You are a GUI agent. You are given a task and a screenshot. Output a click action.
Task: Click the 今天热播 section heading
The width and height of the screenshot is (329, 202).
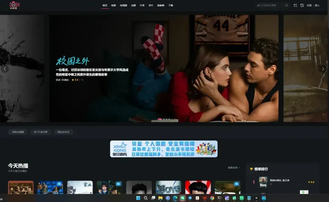[18, 166]
